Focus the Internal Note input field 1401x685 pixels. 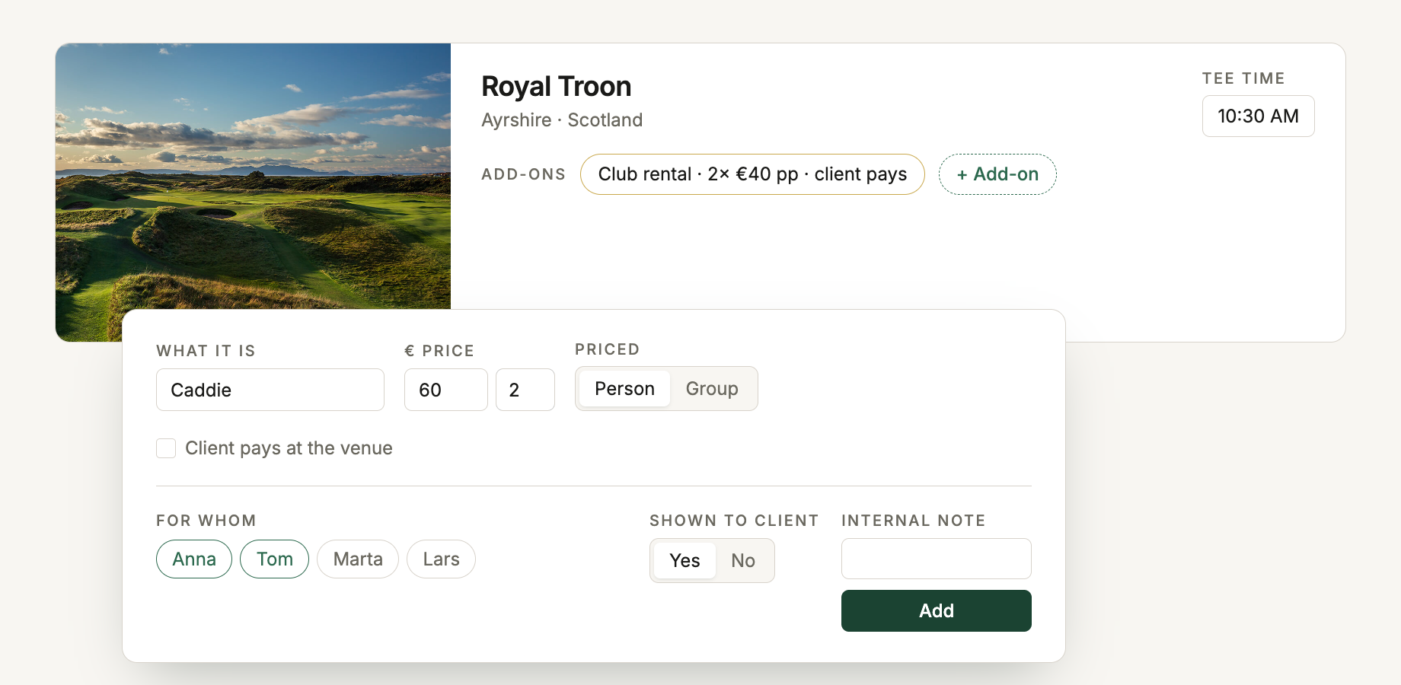click(937, 559)
